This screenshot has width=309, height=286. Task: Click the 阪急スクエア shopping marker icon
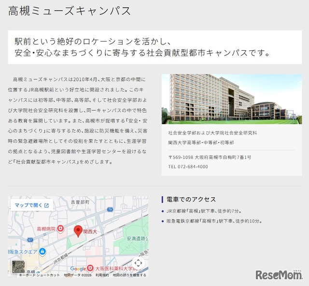(x=42, y=252)
